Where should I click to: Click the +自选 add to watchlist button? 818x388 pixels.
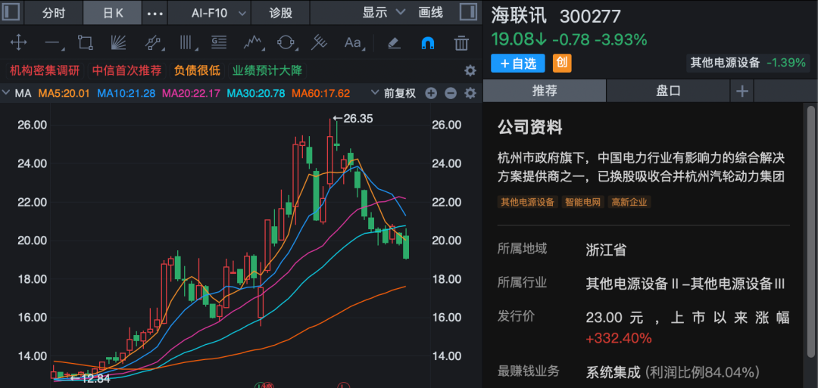pyautogui.click(x=518, y=63)
